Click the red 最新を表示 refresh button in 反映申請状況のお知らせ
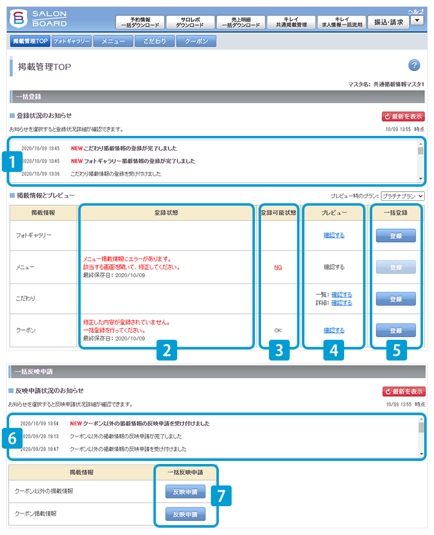434x535 pixels. (x=403, y=392)
